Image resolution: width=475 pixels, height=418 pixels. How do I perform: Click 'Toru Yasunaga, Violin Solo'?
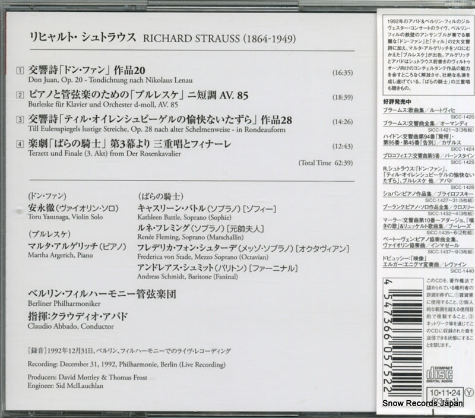pyautogui.click(x=65, y=217)
